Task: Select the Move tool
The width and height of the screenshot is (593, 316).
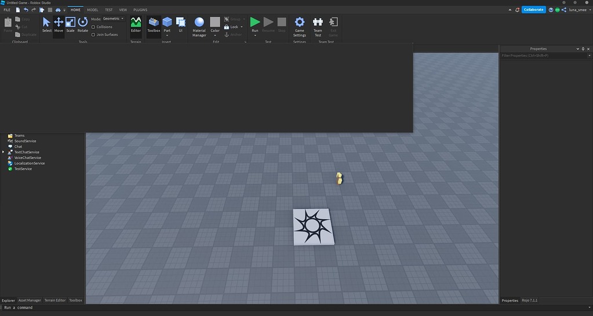Action: (x=59, y=24)
